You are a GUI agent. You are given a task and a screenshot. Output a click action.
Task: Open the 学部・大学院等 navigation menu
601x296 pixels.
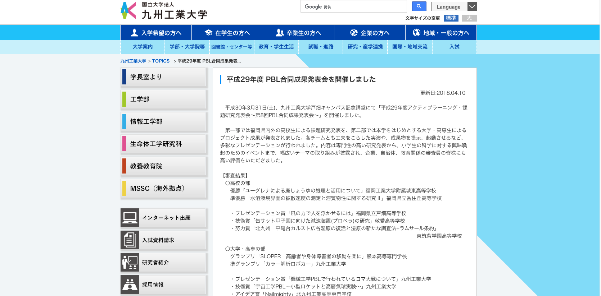click(187, 47)
